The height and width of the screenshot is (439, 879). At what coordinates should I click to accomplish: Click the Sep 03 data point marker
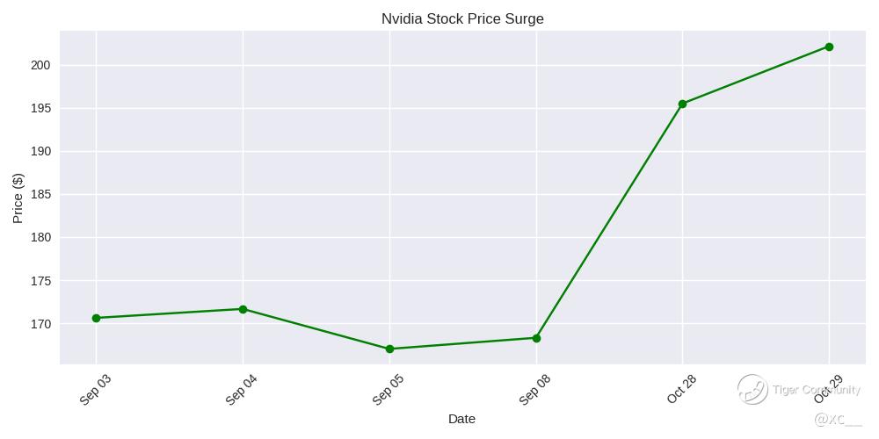(x=96, y=318)
